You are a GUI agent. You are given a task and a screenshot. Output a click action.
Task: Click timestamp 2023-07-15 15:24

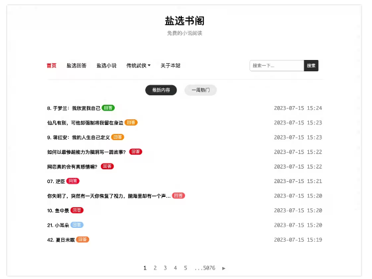pyautogui.click(x=298, y=108)
